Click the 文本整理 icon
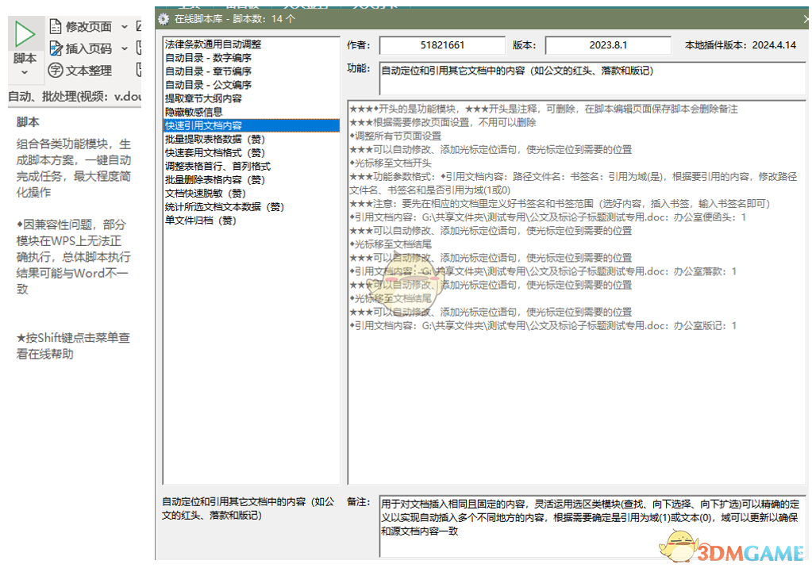Screen dimensions: 812x568 (x=56, y=71)
